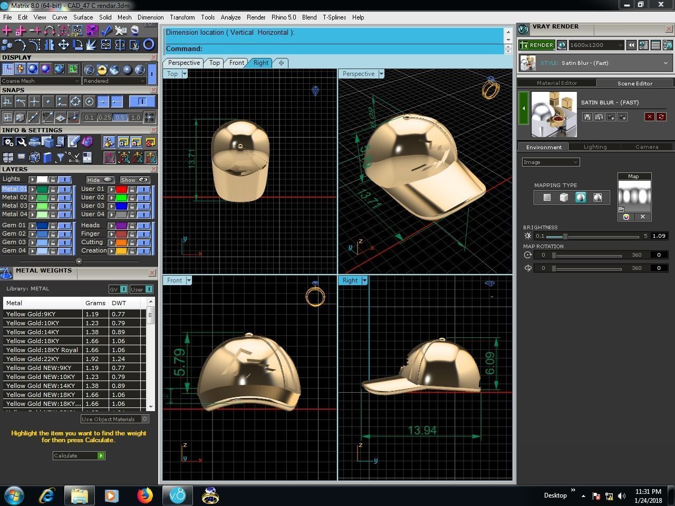This screenshot has width=675, height=506.
Task: Select the explode tool icon
Action: (x=92, y=45)
